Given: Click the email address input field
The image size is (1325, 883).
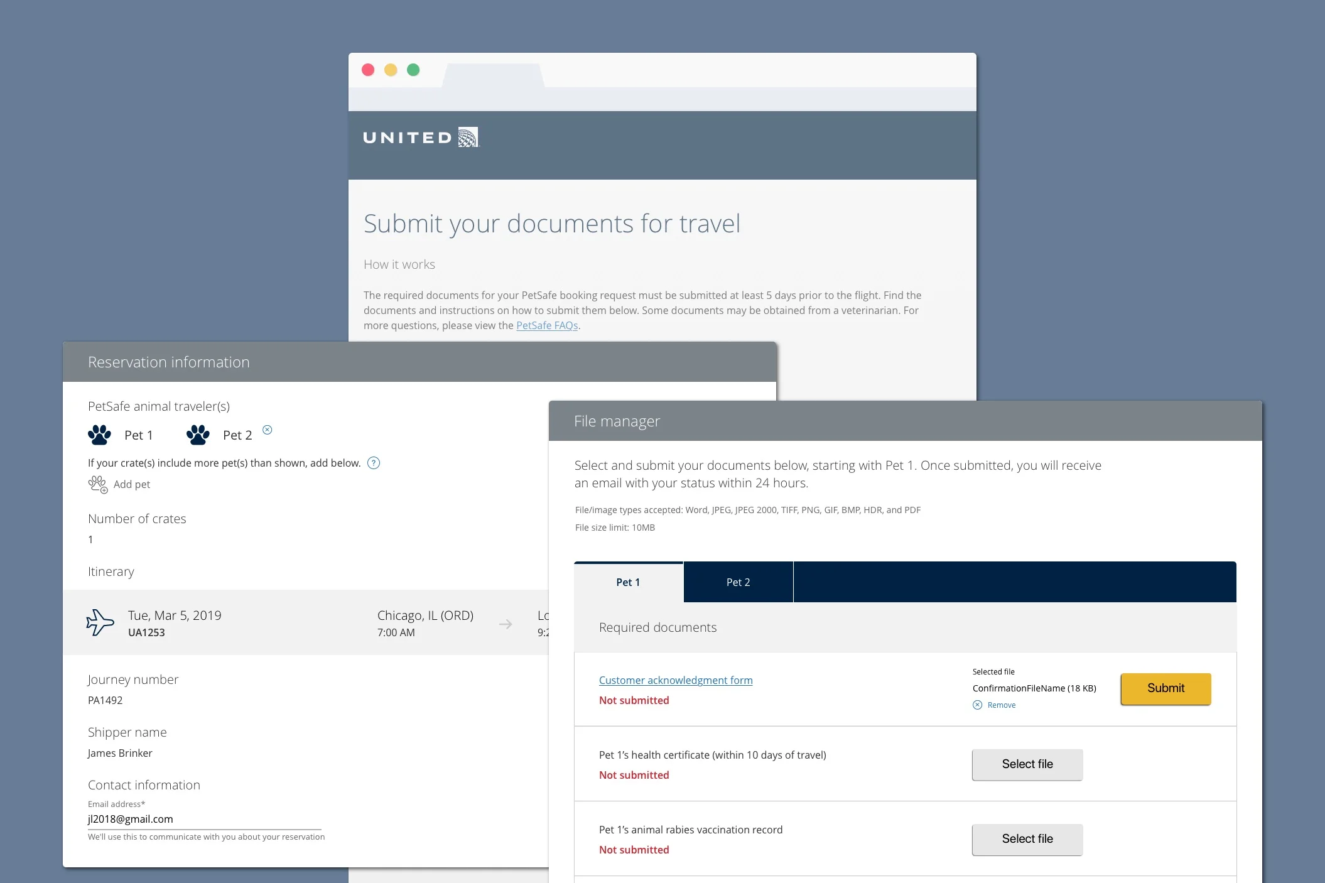Looking at the screenshot, I should tap(204, 819).
